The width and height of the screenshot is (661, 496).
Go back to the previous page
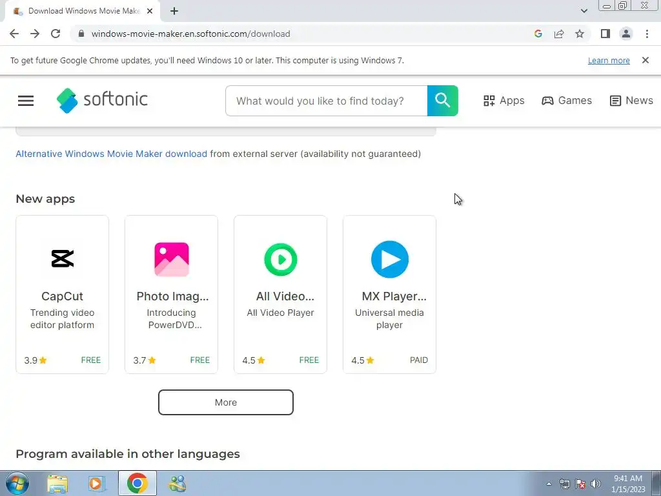click(14, 34)
